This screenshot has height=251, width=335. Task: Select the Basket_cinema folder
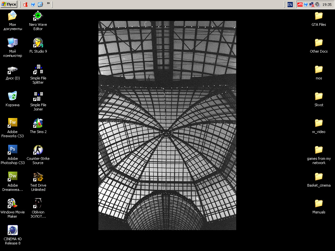319,180
